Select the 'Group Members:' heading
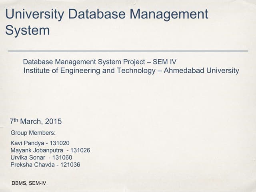256x192 pixels. 33,133
